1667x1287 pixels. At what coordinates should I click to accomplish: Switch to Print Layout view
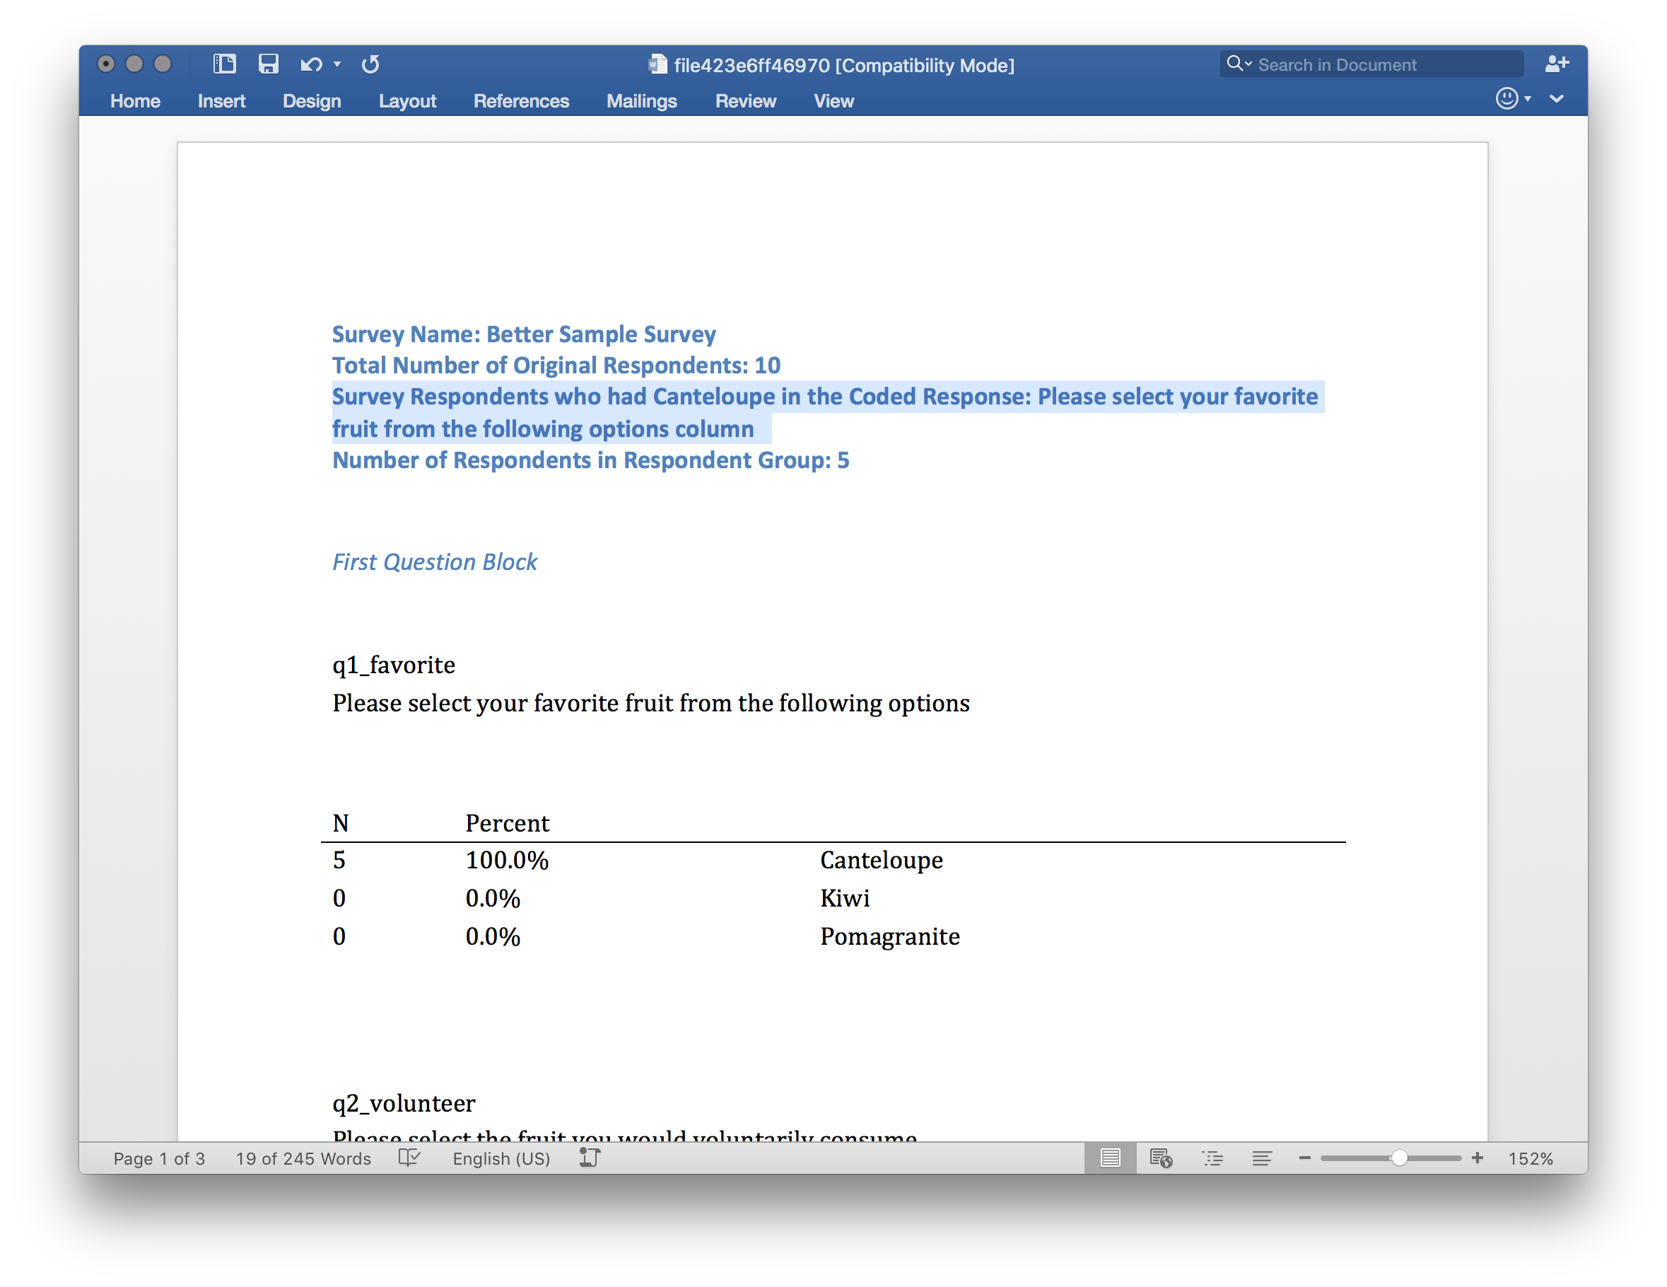tap(1110, 1158)
